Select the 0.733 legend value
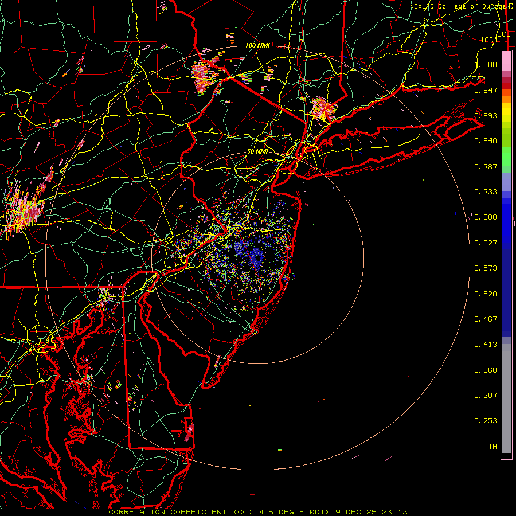Screen dimensions: 516x516 486,192
